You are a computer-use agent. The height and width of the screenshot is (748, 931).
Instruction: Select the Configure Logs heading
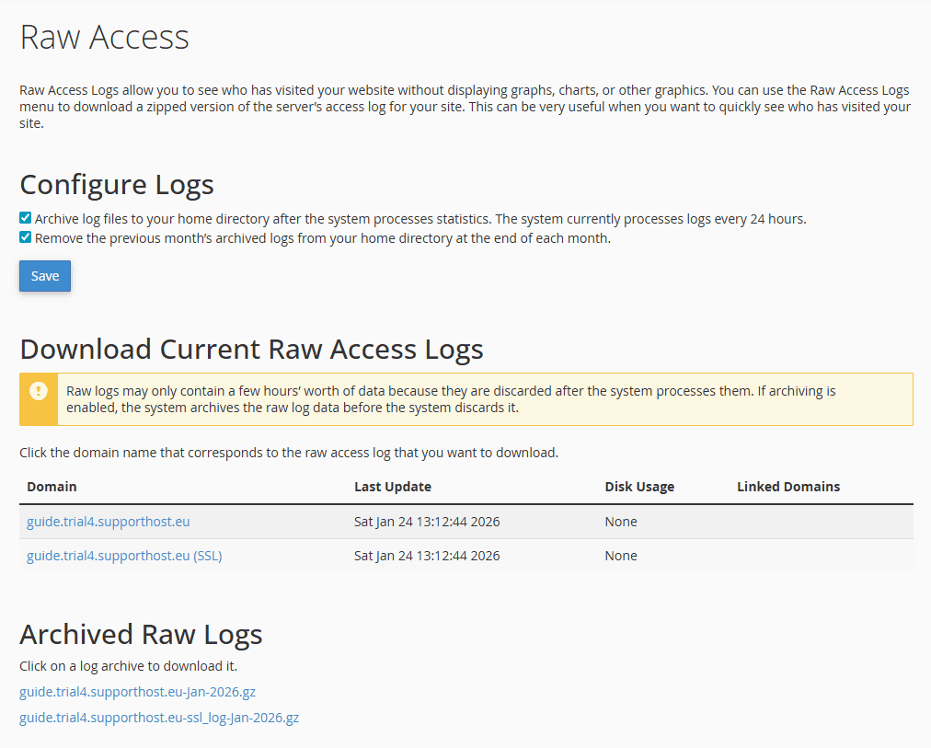[116, 184]
